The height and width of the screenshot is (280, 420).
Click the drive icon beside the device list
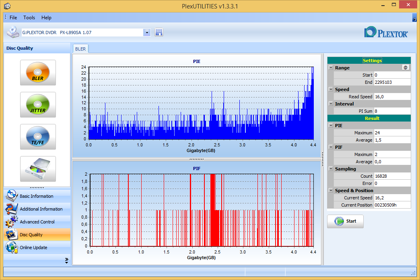pyautogui.click(x=12, y=32)
